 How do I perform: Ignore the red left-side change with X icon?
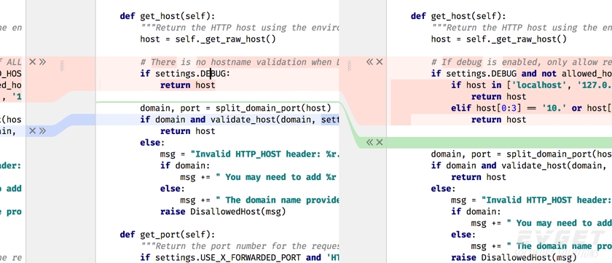click(x=33, y=62)
